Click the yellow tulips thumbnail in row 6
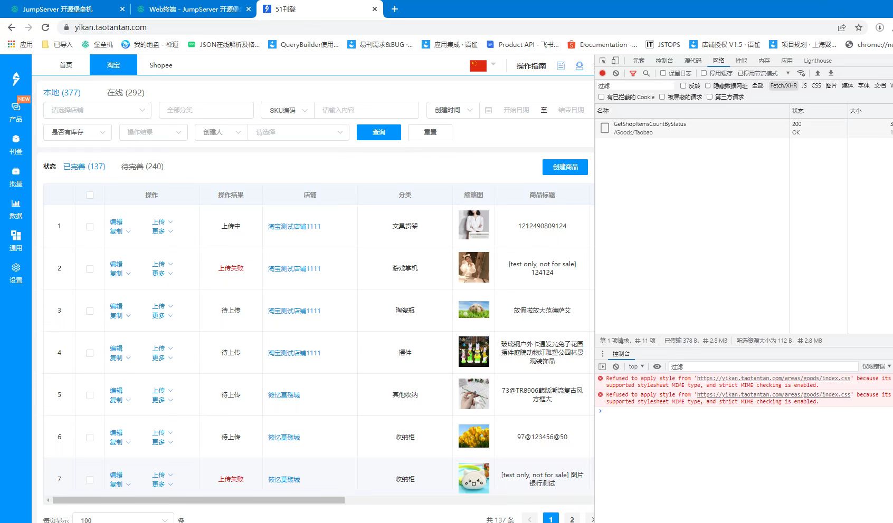This screenshot has width=893, height=523. pyautogui.click(x=474, y=437)
